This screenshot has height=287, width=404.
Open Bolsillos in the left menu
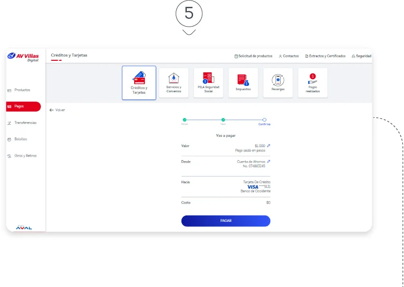pos(21,139)
